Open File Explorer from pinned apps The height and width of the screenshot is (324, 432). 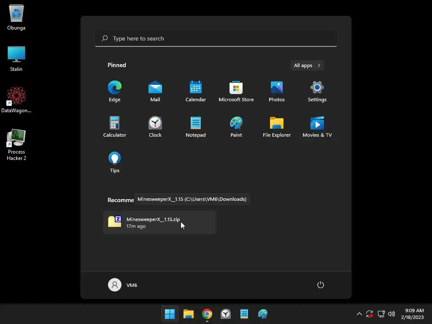pyautogui.click(x=277, y=127)
